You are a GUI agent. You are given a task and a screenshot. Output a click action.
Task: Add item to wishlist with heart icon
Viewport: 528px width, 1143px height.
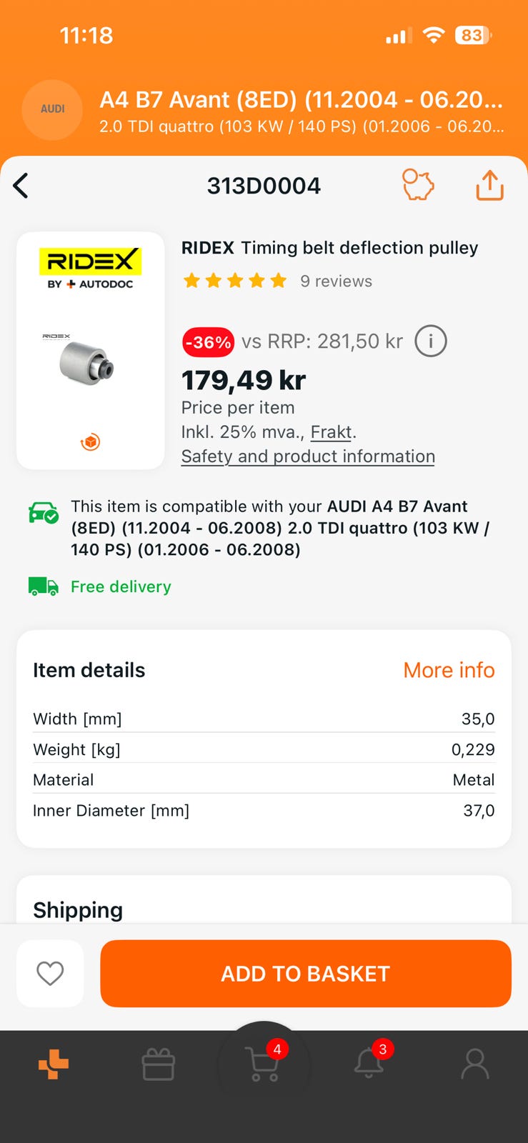(50, 973)
